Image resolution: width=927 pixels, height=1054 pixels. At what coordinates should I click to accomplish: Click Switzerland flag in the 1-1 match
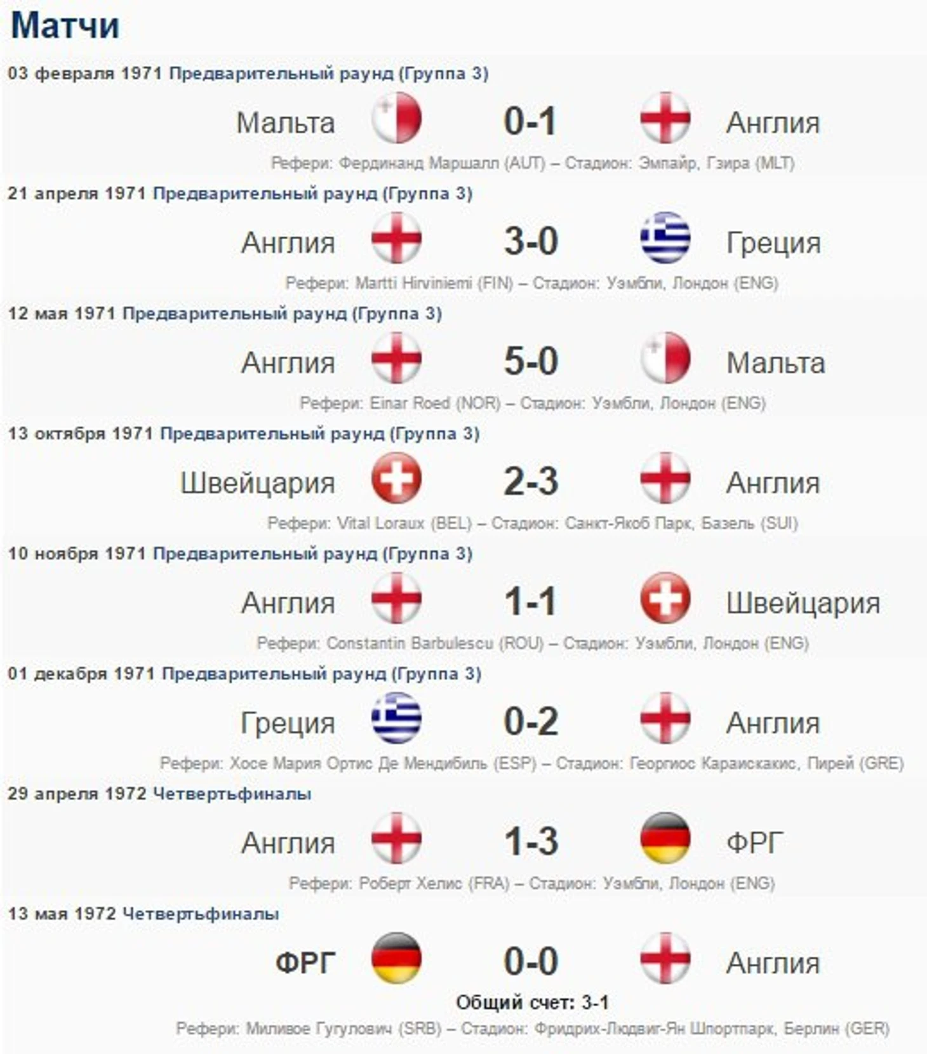coord(665,598)
